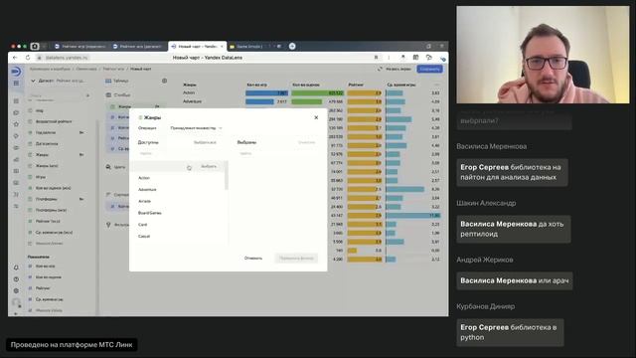Click the Жанры column header
This screenshot has width=636, height=358.
tap(190, 85)
